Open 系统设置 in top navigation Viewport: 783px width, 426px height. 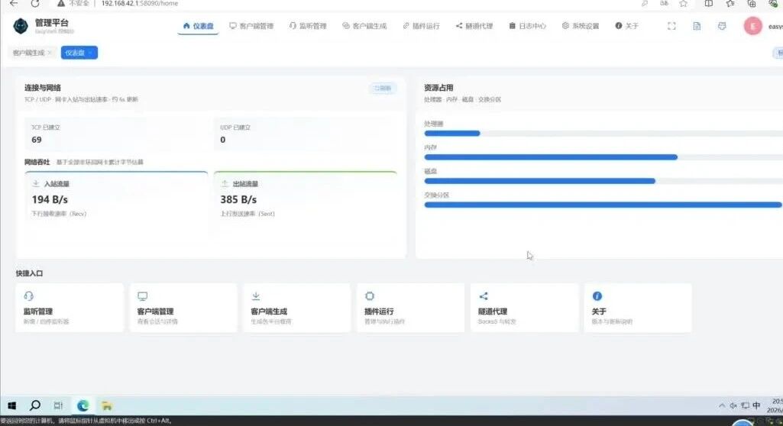pyautogui.click(x=581, y=26)
